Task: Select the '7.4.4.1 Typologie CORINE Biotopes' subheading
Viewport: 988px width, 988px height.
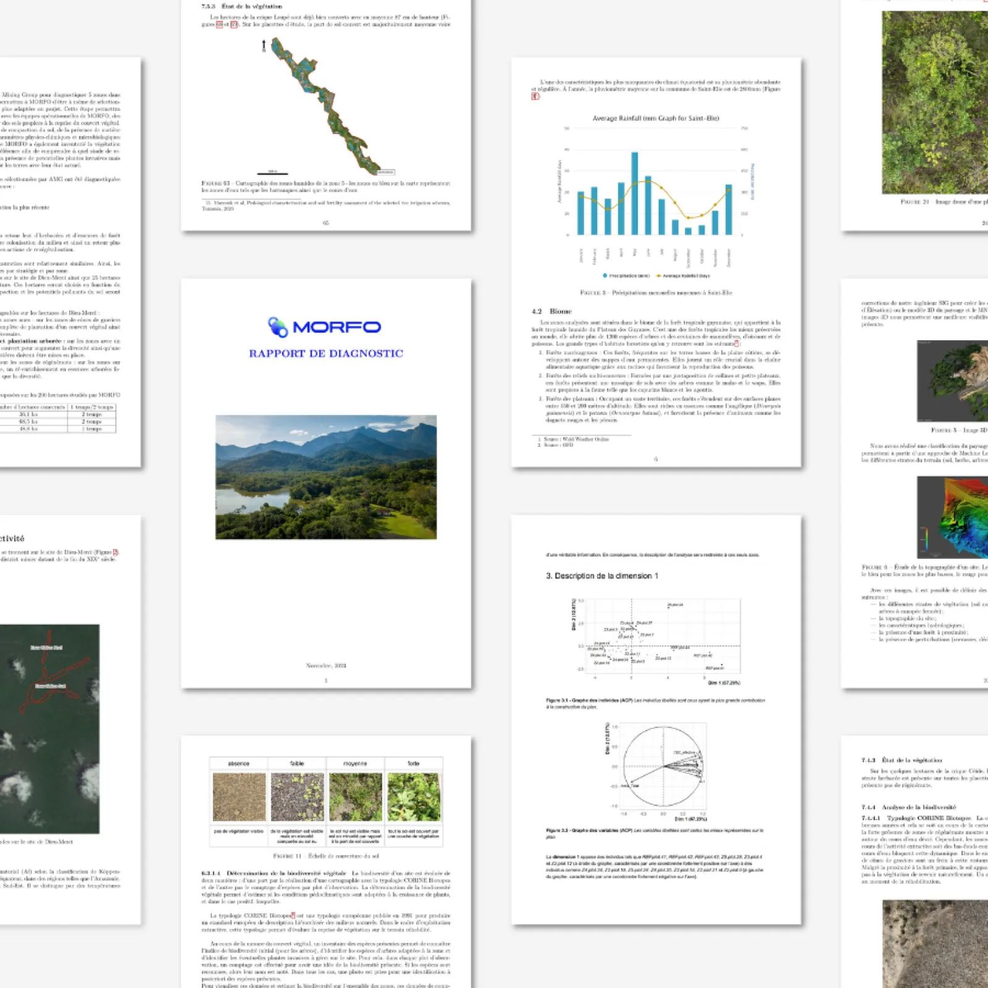Action: (x=917, y=818)
